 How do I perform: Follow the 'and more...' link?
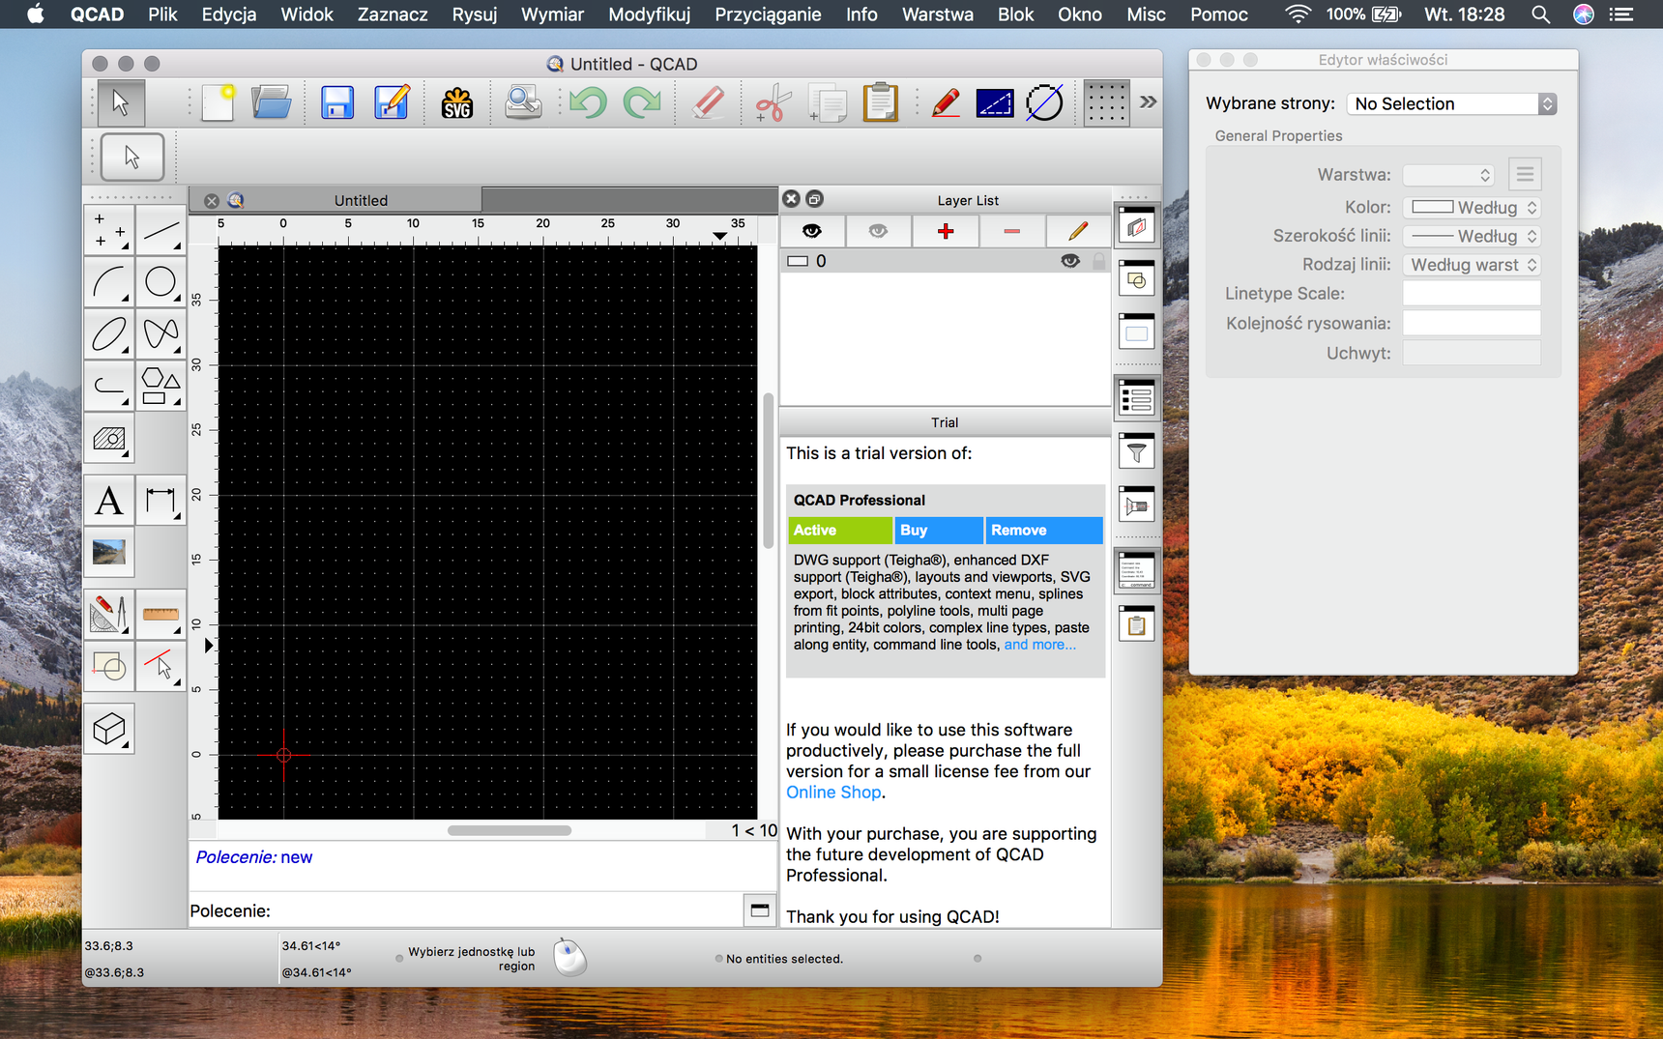click(x=1039, y=645)
